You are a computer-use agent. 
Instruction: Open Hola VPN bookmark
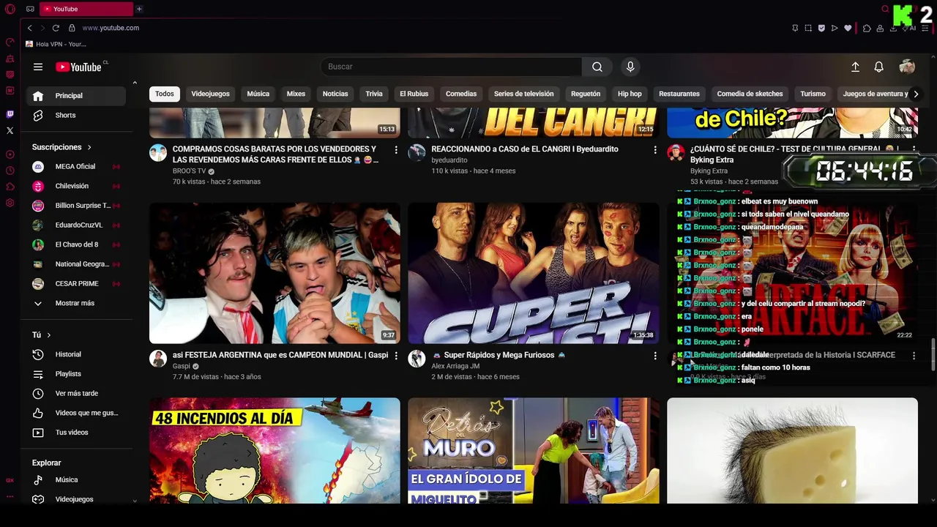[56, 44]
